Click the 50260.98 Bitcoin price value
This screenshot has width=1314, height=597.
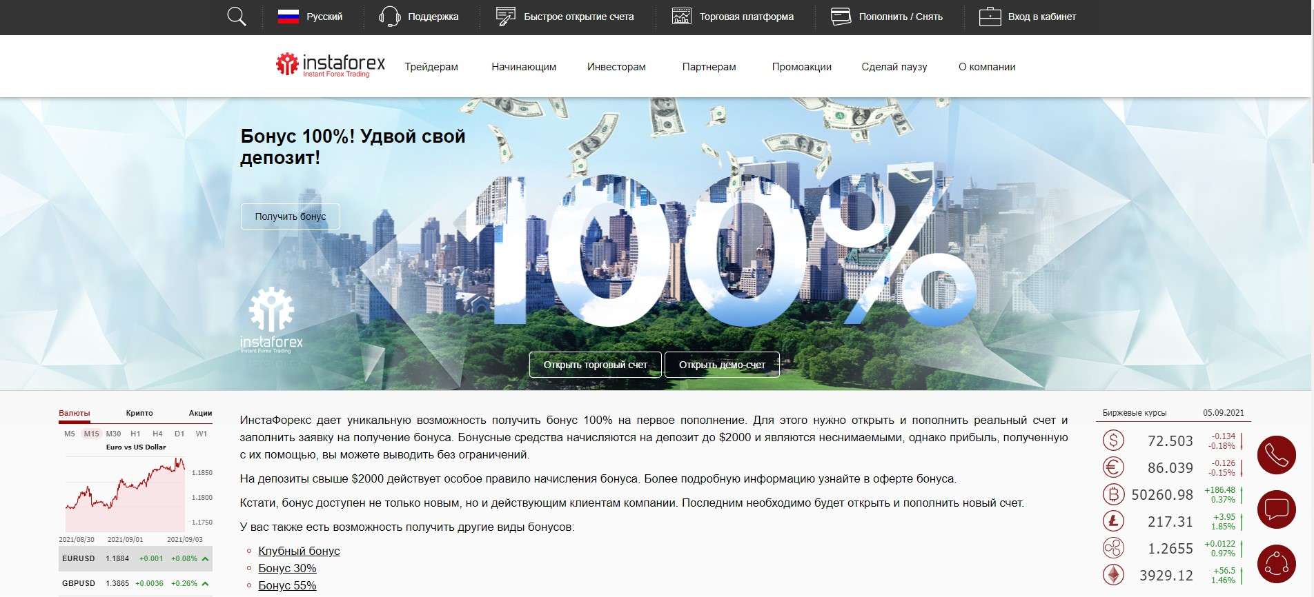click(1162, 495)
